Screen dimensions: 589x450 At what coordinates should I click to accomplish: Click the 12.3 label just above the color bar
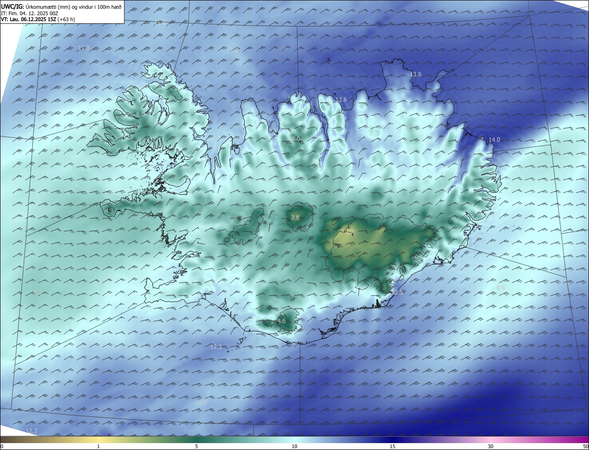point(31,431)
